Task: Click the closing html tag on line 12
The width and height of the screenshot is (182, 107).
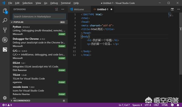Action: (86, 55)
